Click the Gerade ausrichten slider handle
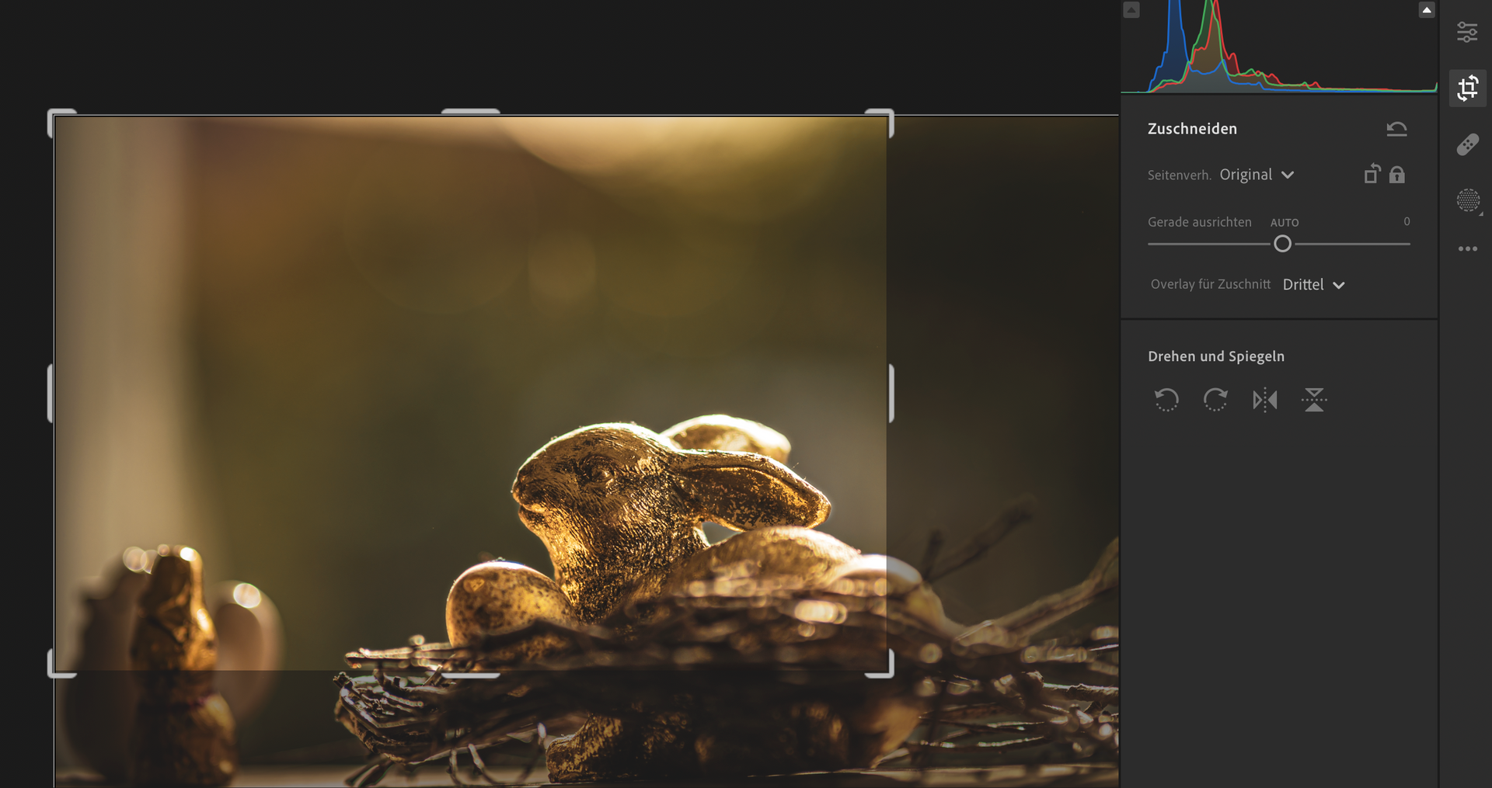This screenshot has height=788, width=1492. click(x=1283, y=244)
